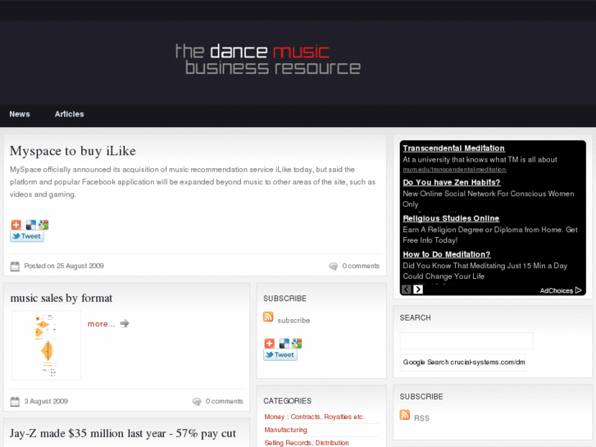Click the calendar icon beside '3 August 2009'

[x=15, y=401]
